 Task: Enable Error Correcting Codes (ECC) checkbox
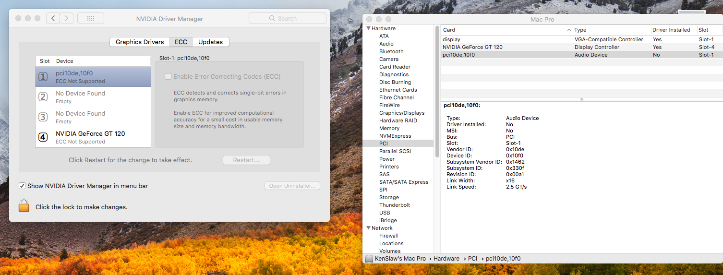[168, 76]
